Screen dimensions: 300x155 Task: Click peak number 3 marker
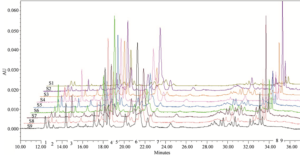[x=71, y=143]
